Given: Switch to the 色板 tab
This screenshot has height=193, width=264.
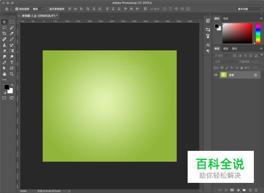Looking at the screenshot, I should [226, 18].
